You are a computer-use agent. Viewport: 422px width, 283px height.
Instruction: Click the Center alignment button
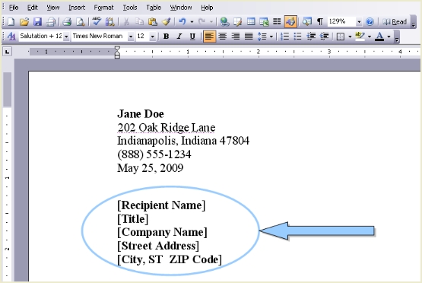coord(223,36)
